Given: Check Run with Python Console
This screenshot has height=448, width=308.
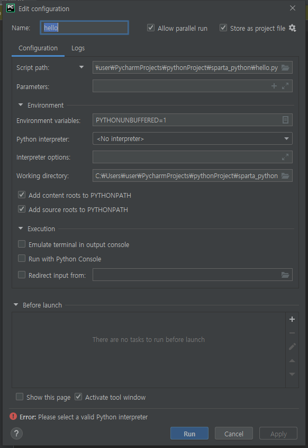Looking at the screenshot, I should click(22, 259).
